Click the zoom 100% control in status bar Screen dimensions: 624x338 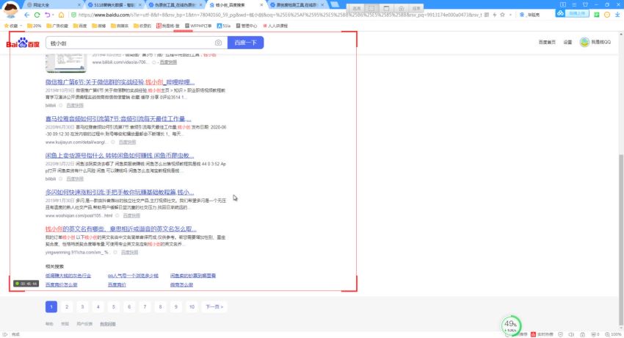(x=613, y=334)
